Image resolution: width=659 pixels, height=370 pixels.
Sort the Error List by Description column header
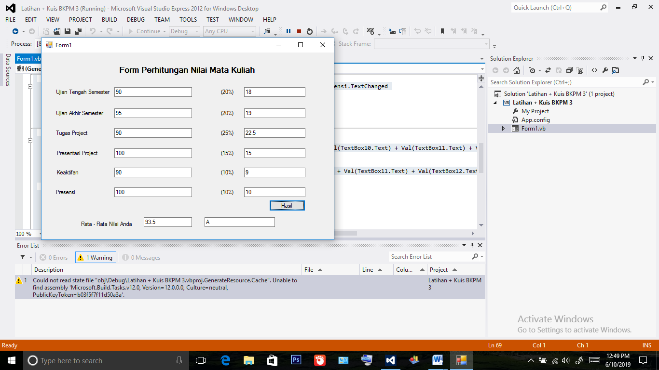[x=48, y=270]
